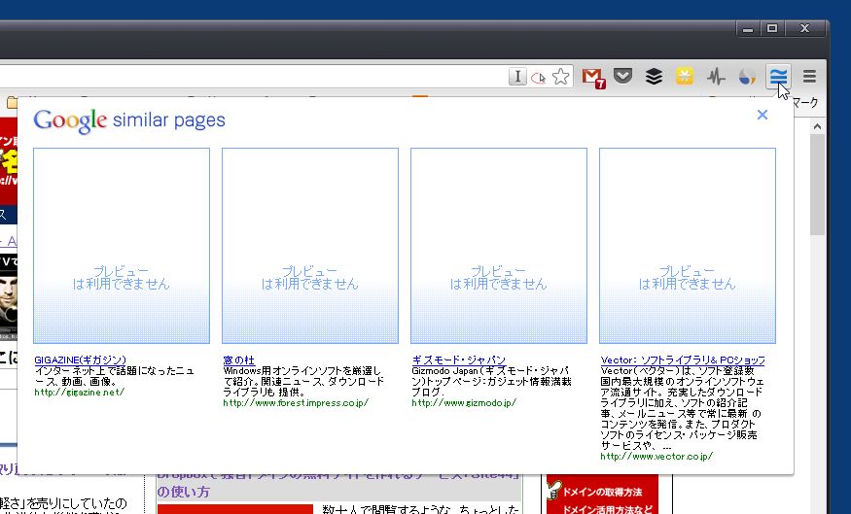The height and width of the screenshot is (514, 851).
Task: Maximize the browser window
Action: point(772,29)
